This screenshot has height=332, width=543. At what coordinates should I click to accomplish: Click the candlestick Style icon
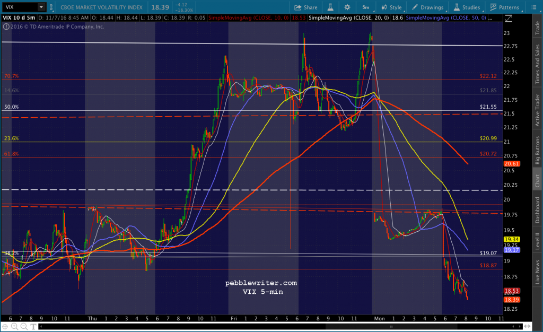[x=384, y=7]
